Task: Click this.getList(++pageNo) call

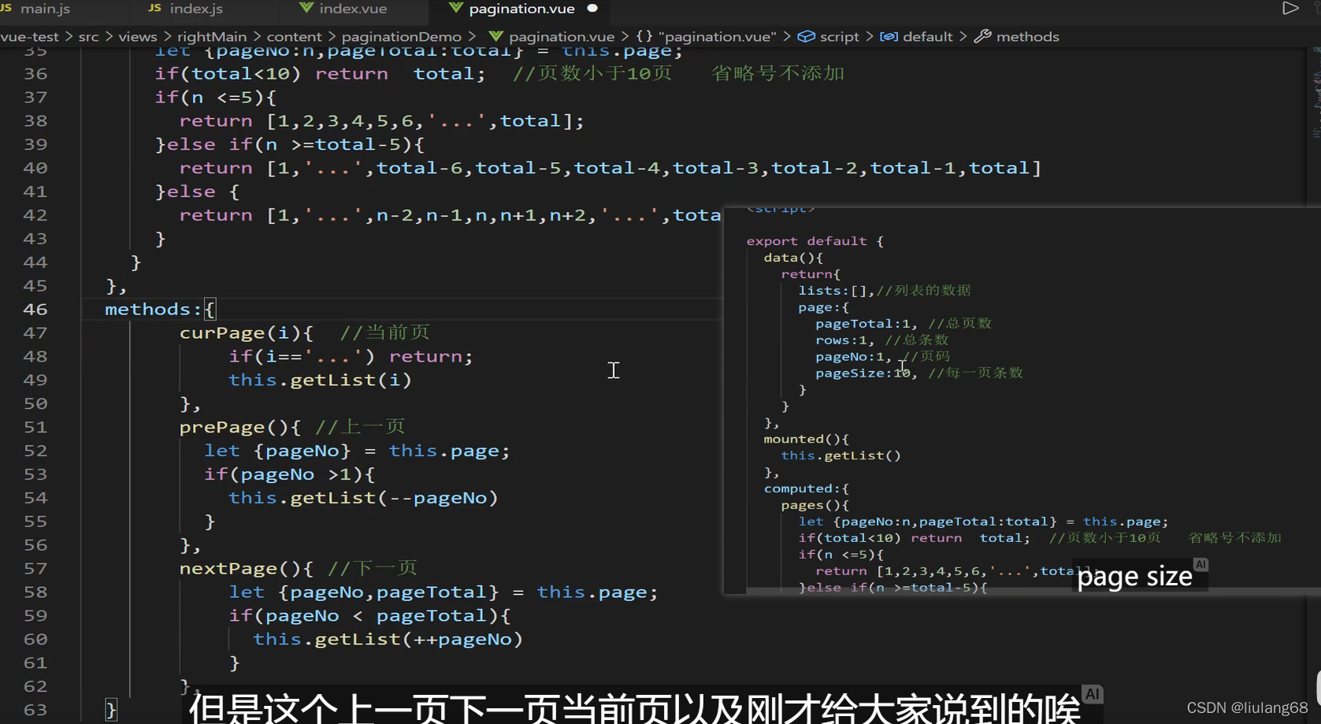Action: [388, 639]
